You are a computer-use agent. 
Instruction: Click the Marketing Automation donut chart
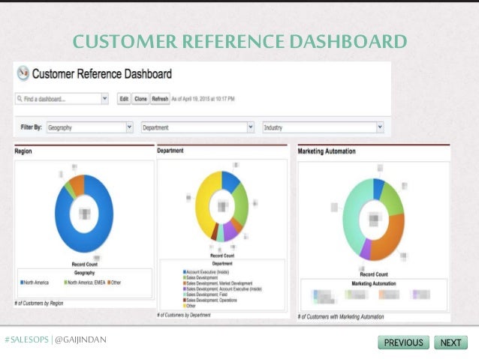coord(373,220)
